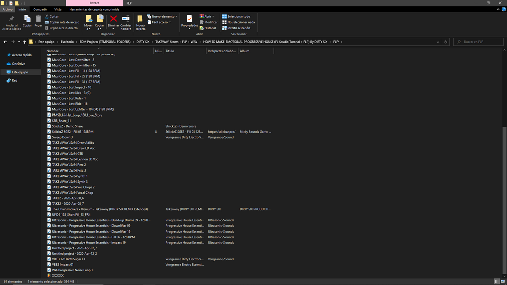
Task: Open the Fácil acceso dropdown
Action: [x=159, y=22]
